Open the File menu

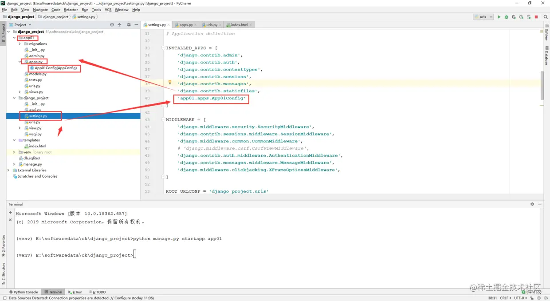click(x=4, y=9)
